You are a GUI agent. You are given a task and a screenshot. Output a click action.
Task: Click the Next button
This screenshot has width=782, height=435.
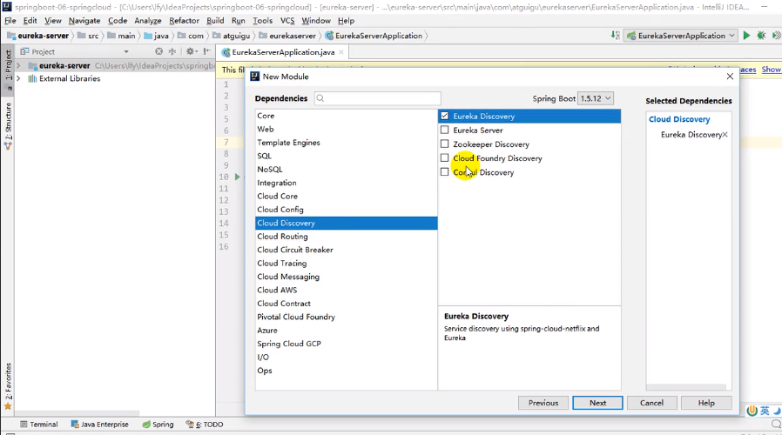597,403
